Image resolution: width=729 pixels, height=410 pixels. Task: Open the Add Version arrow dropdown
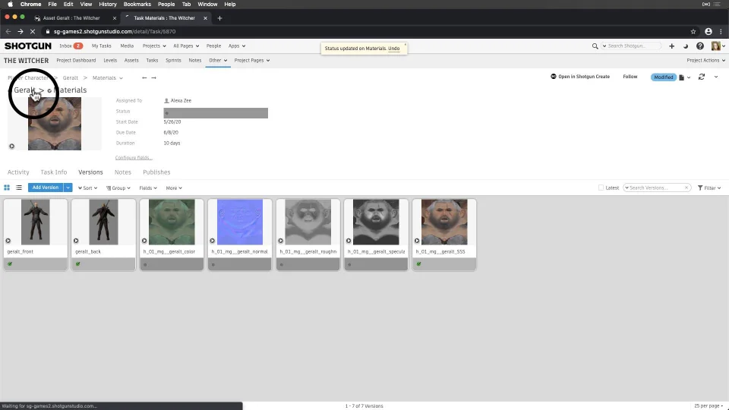[68, 188]
